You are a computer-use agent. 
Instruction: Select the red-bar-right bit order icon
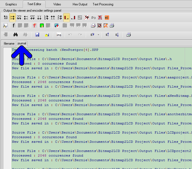pyautogui.click(x=73, y=18)
